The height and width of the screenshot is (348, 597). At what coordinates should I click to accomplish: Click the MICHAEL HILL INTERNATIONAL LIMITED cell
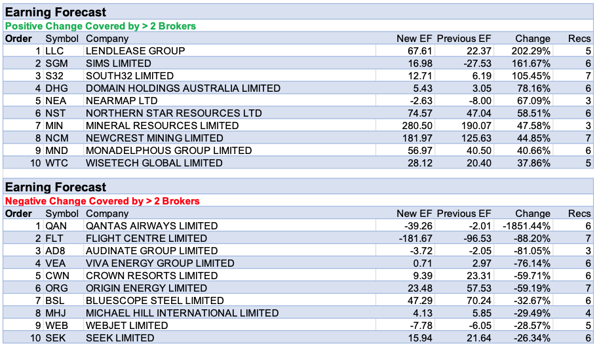pyautogui.click(x=182, y=313)
